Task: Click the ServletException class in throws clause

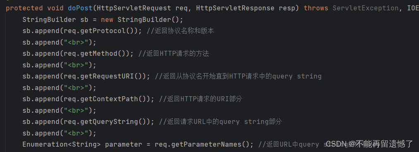Action: (366, 8)
